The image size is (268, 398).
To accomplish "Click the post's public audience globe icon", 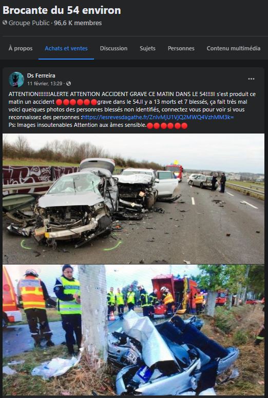I will [68, 84].
